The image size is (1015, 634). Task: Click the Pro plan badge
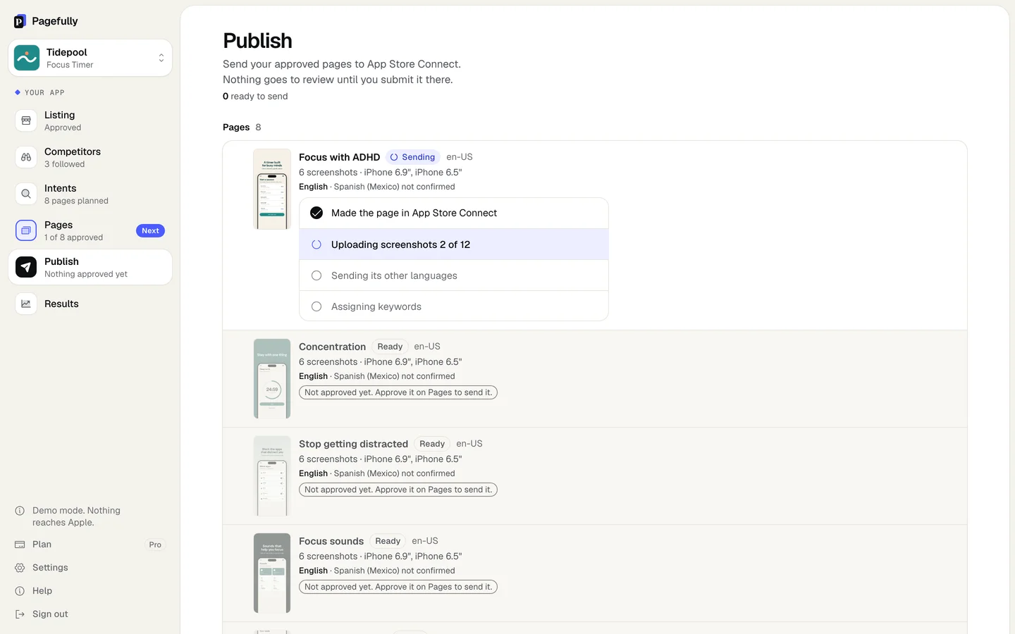tap(155, 545)
